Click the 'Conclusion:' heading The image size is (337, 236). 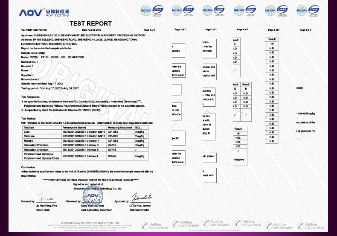29,167
